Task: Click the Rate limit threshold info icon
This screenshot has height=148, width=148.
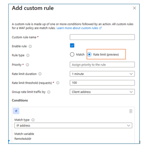Action: [58, 83]
